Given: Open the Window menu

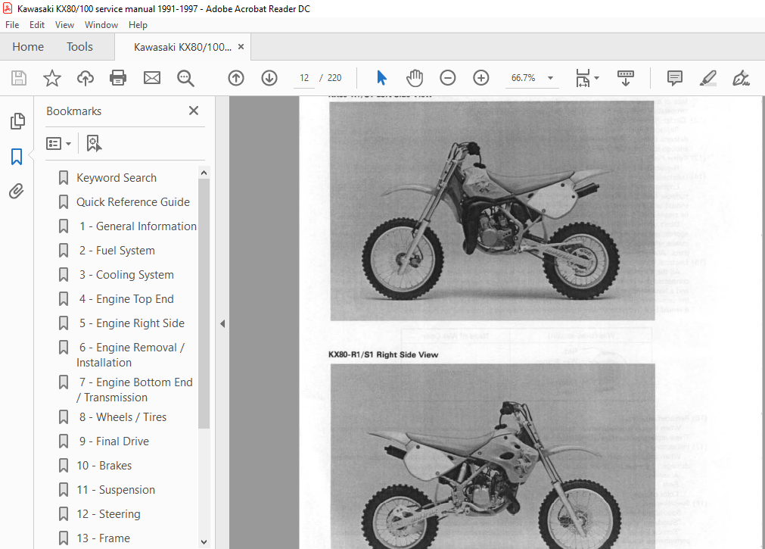Looking at the screenshot, I should tap(101, 25).
